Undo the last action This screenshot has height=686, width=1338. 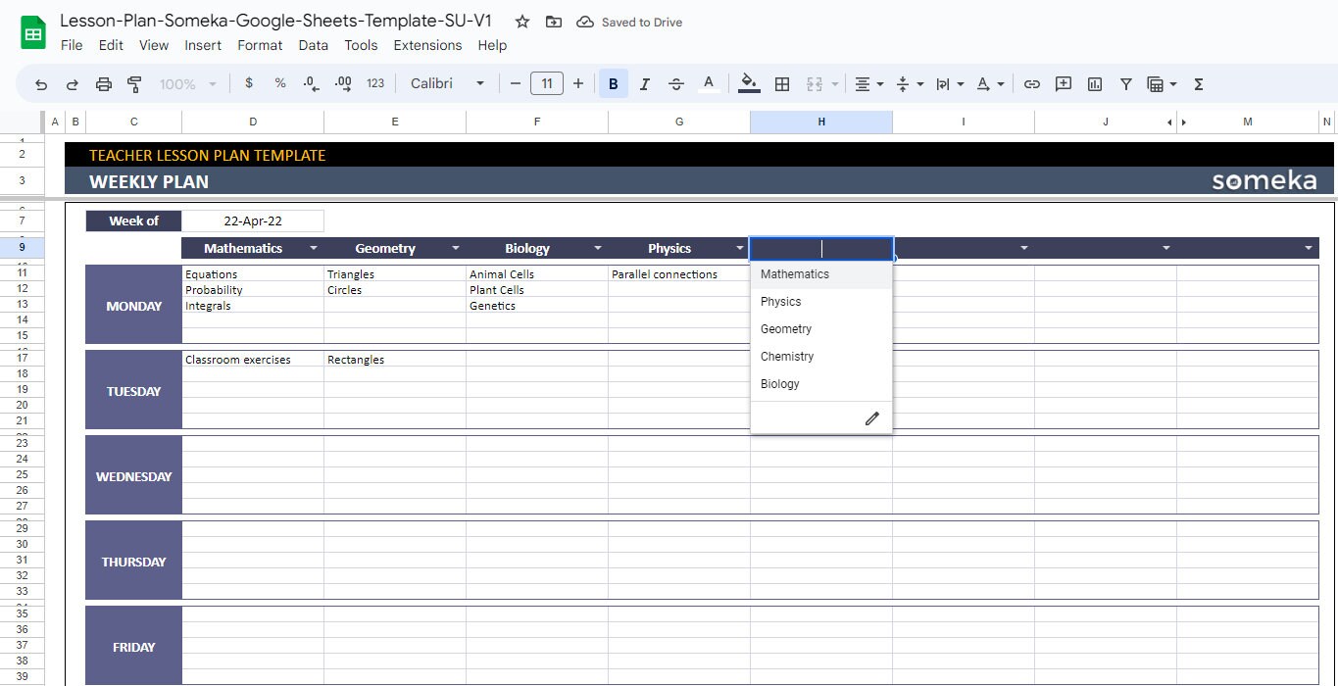pos(40,83)
